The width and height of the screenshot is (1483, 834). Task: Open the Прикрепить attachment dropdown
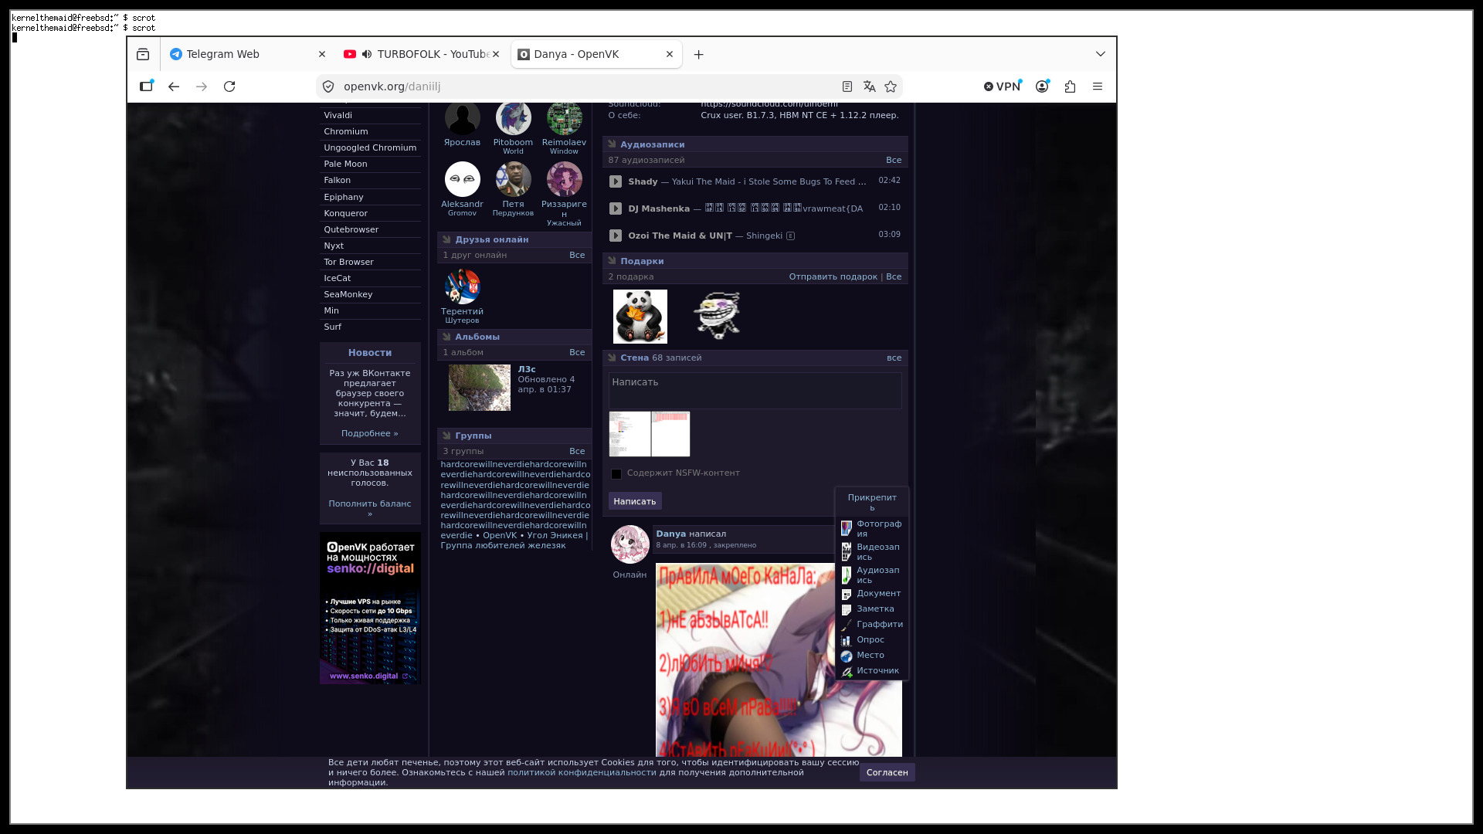pos(872,502)
